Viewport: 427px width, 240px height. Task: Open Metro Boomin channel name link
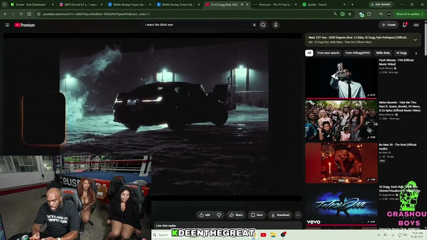click(x=387, y=115)
